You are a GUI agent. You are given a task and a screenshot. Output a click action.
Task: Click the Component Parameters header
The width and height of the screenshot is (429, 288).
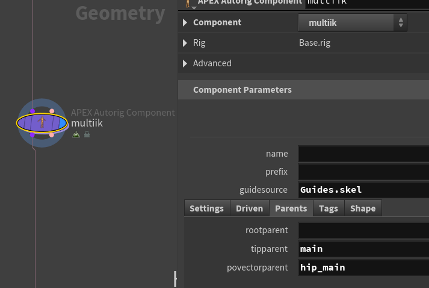303,90
